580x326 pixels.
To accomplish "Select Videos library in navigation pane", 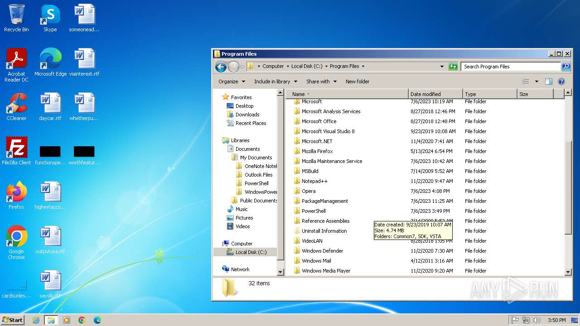I will pos(242,226).
